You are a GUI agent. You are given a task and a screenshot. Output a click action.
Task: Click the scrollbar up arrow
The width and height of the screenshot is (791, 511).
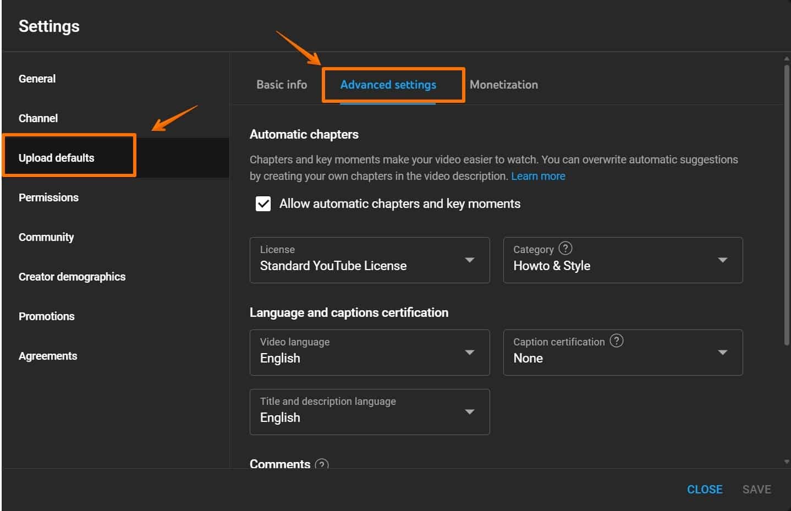point(787,58)
